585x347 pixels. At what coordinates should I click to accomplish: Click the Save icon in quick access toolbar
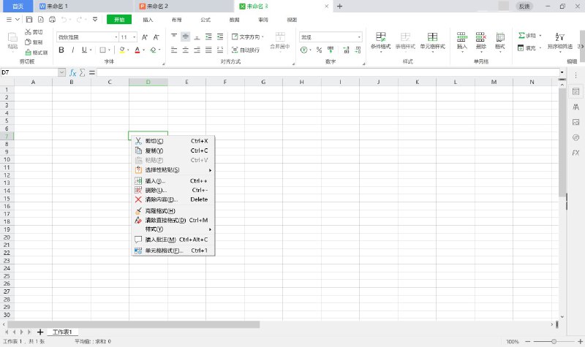pyautogui.click(x=29, y=20)
